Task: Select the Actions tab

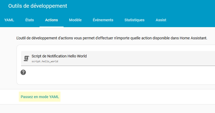Action: [x=52, y=20]
